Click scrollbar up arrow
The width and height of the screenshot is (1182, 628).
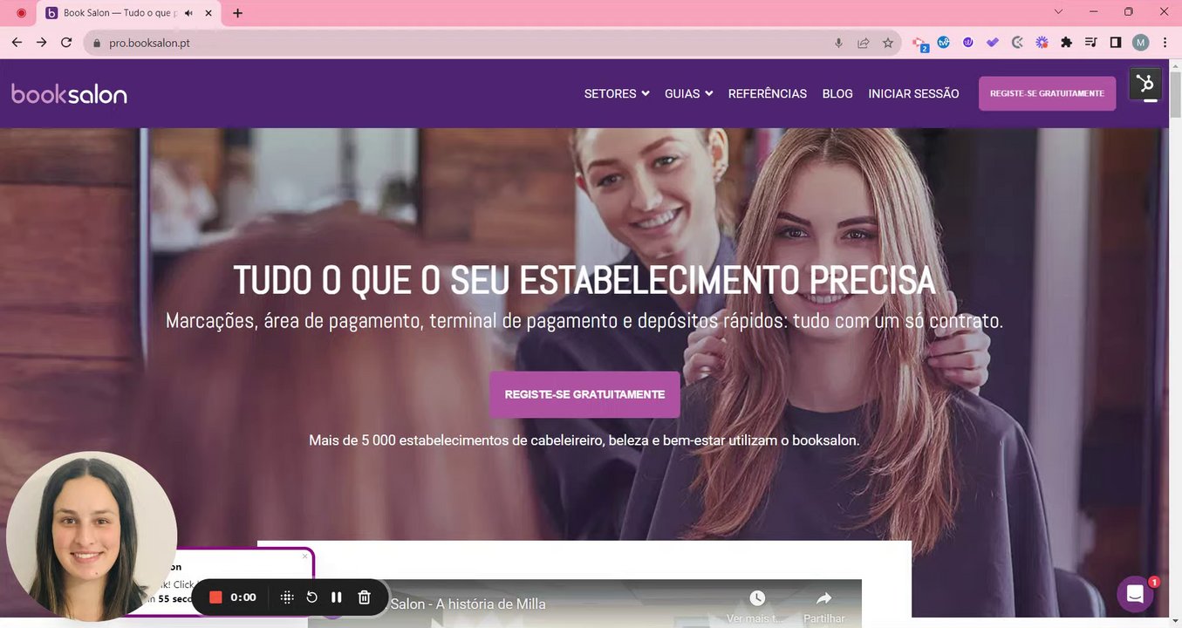tap(1175, 65)
